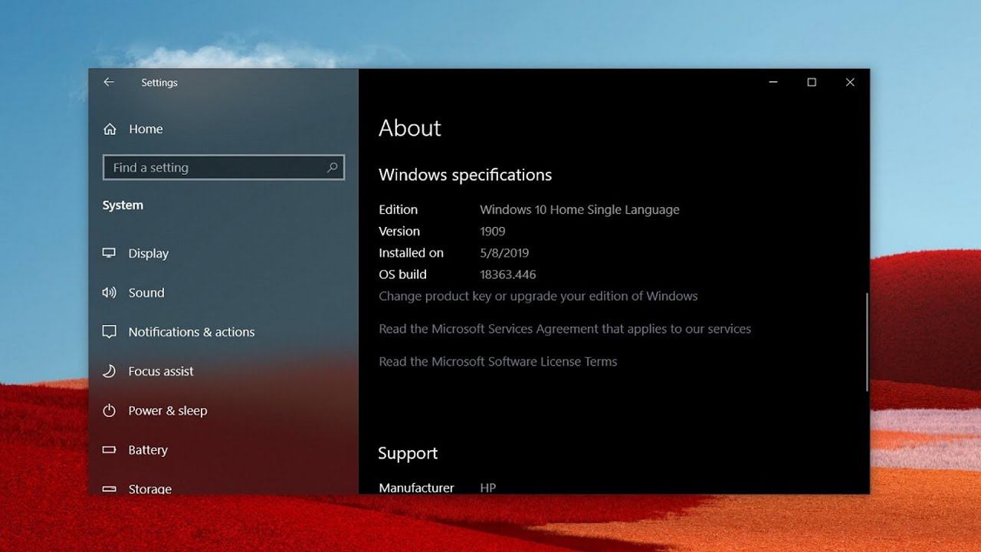
Task: Select the installed date 5/8/2019
Action: (x=504, y=252)
